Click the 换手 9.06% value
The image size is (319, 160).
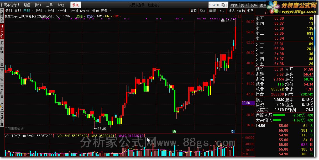(279, 100)
